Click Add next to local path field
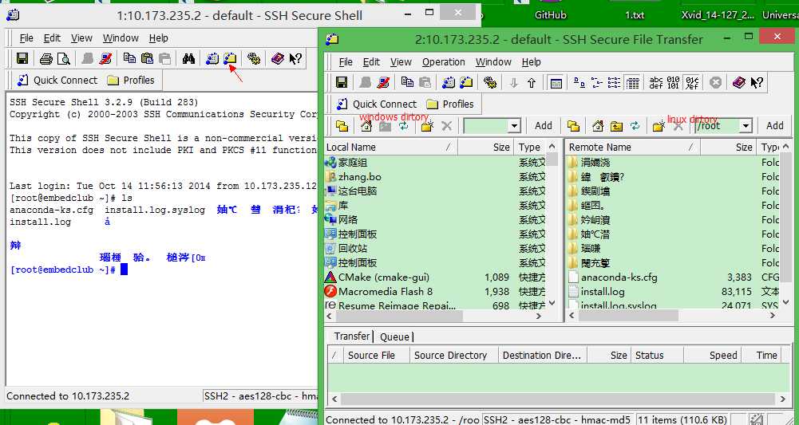 tap(544, 126)
